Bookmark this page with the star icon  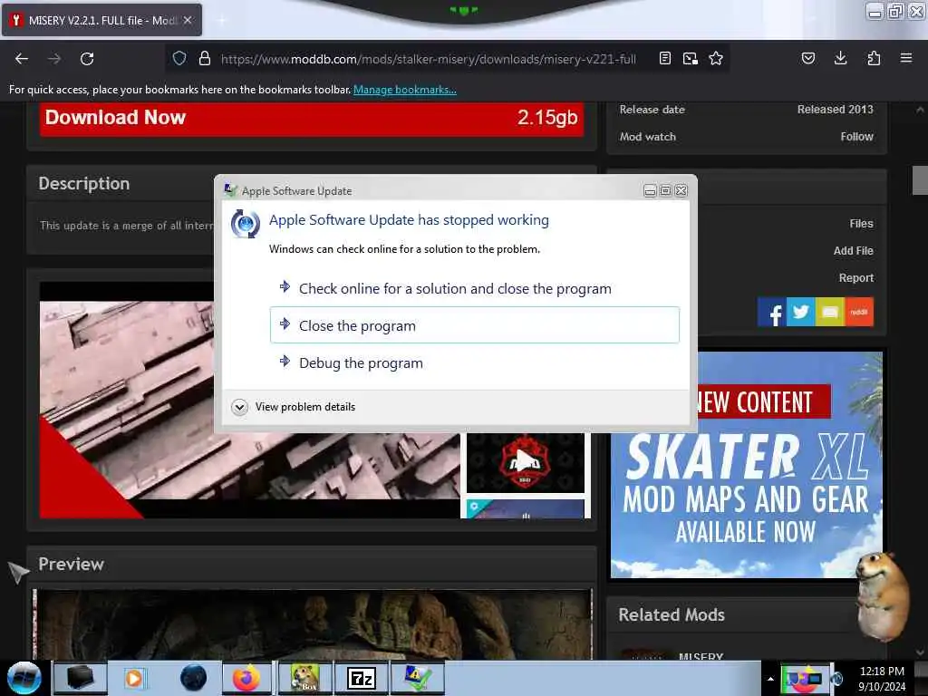click(x=716, y=58)
